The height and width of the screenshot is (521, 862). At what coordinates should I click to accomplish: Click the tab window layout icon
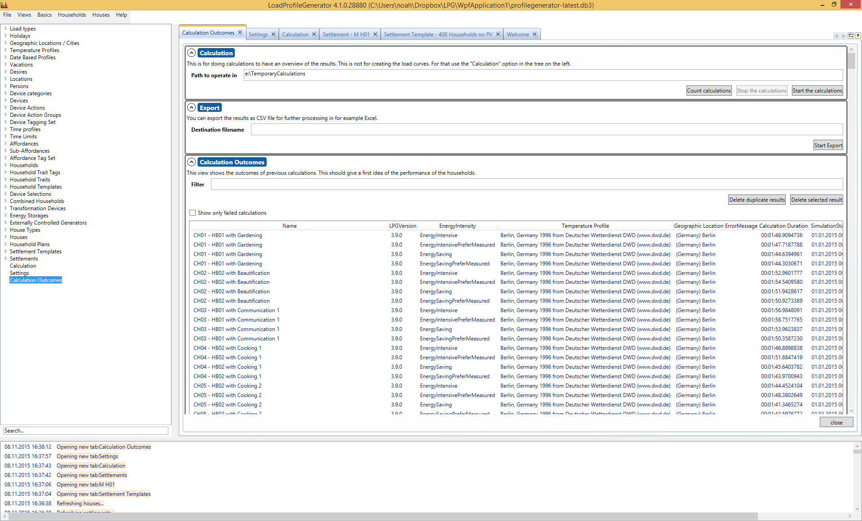[850, 35]
